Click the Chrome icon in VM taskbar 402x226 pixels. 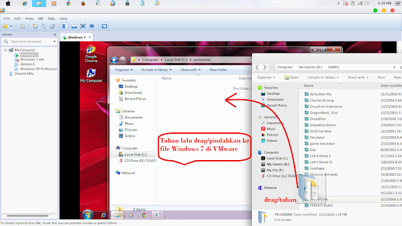[x=144, y=215]
